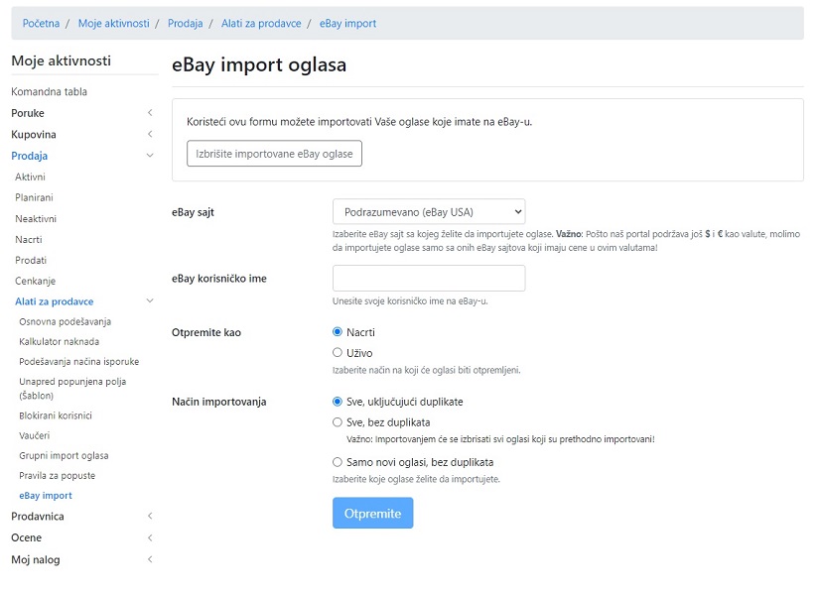Open Osnovna podešavanja sidebar link
This screenshot has width=819, height=592.
coord(66,322)
